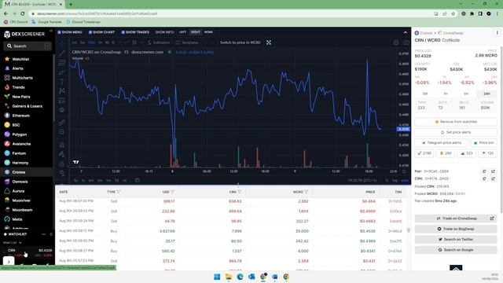Open the Indicators dropdown
This screenshot has width=503, height=283.
coord(159,42)
